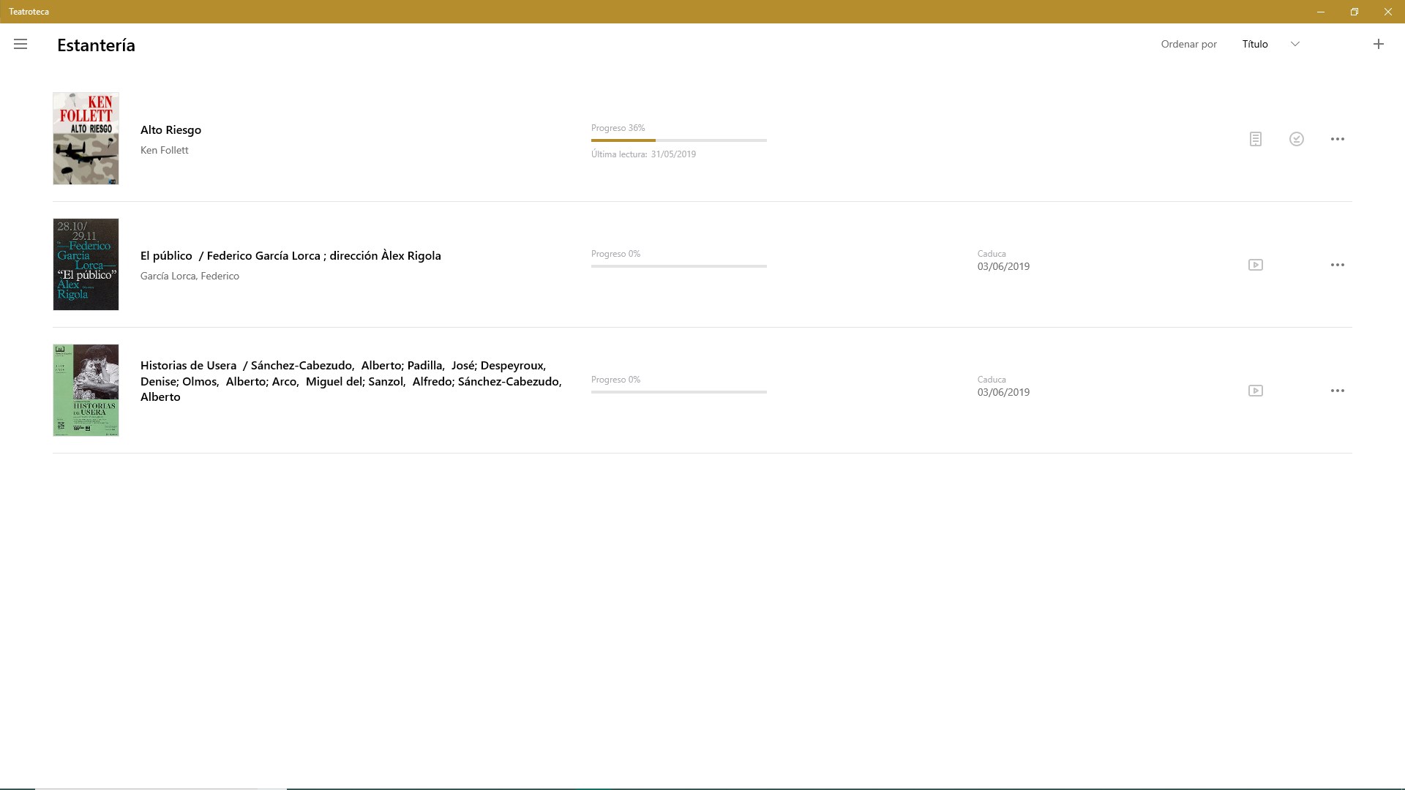This screenshot has height=790, width=1405.
Task: Open the hamburger navigation menu
Action: coord(20,45)
